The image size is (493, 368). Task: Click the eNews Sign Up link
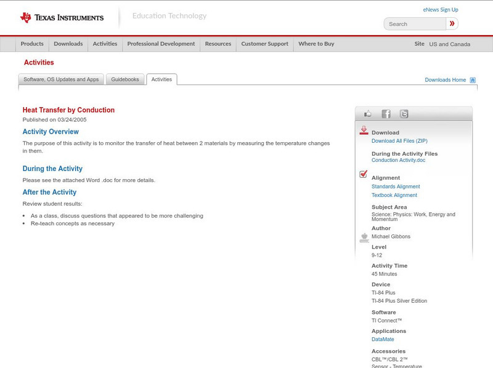point(440,10)
